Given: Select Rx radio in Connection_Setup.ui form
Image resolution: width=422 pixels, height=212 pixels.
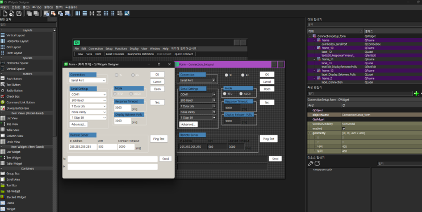Looking at the screenshot, I should coord(243,75).
